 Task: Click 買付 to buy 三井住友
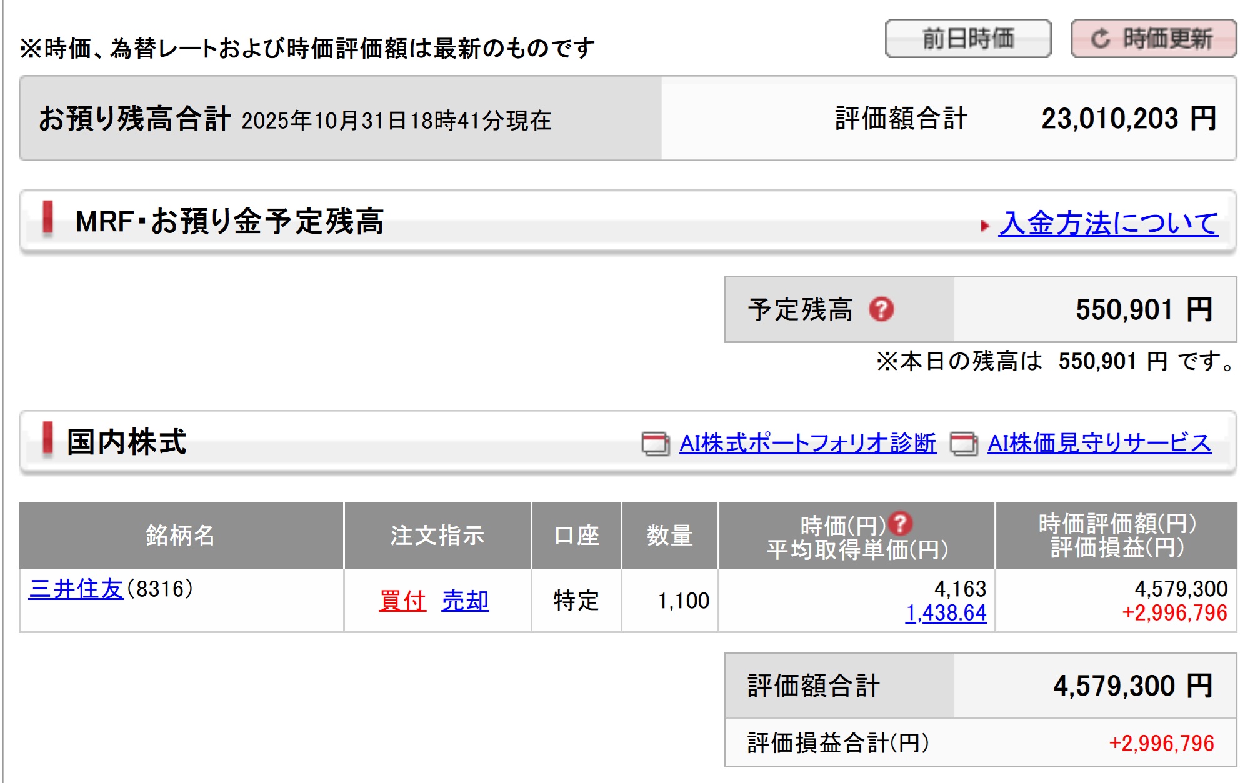pos(402,601)
